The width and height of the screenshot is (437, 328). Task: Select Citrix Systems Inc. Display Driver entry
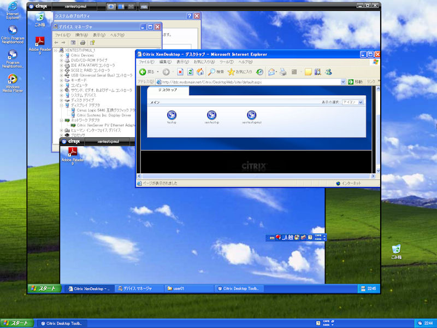click(x=104, y=115)
